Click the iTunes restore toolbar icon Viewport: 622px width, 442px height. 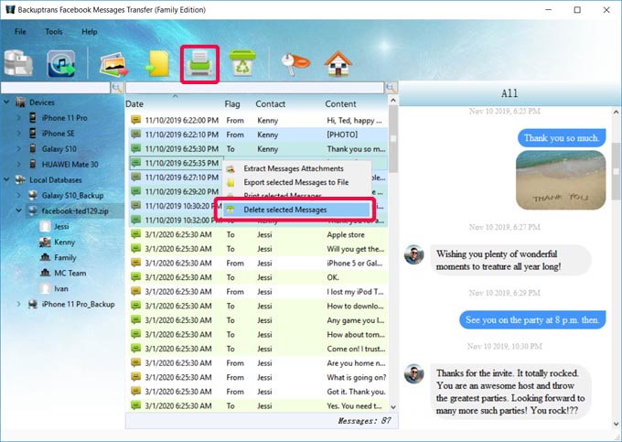pos(61,63)
